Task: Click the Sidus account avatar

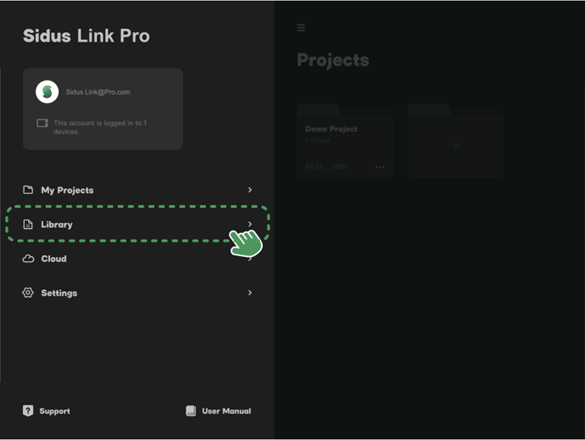Action: coord(47,92)
